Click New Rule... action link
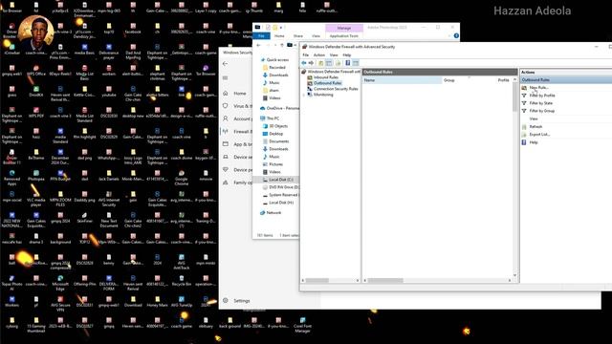The height and width of the screenshot is (344, 612). point(538,88)
